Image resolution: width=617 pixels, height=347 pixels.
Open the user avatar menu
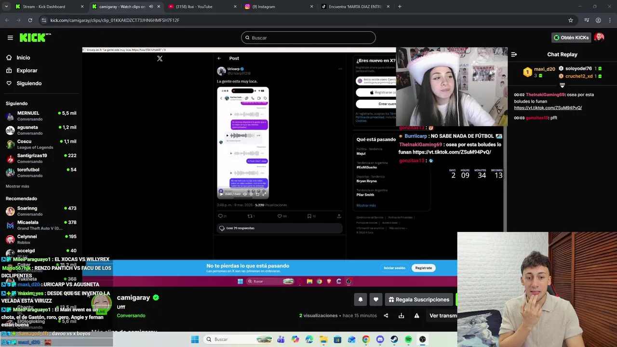(x=599, y=38)
